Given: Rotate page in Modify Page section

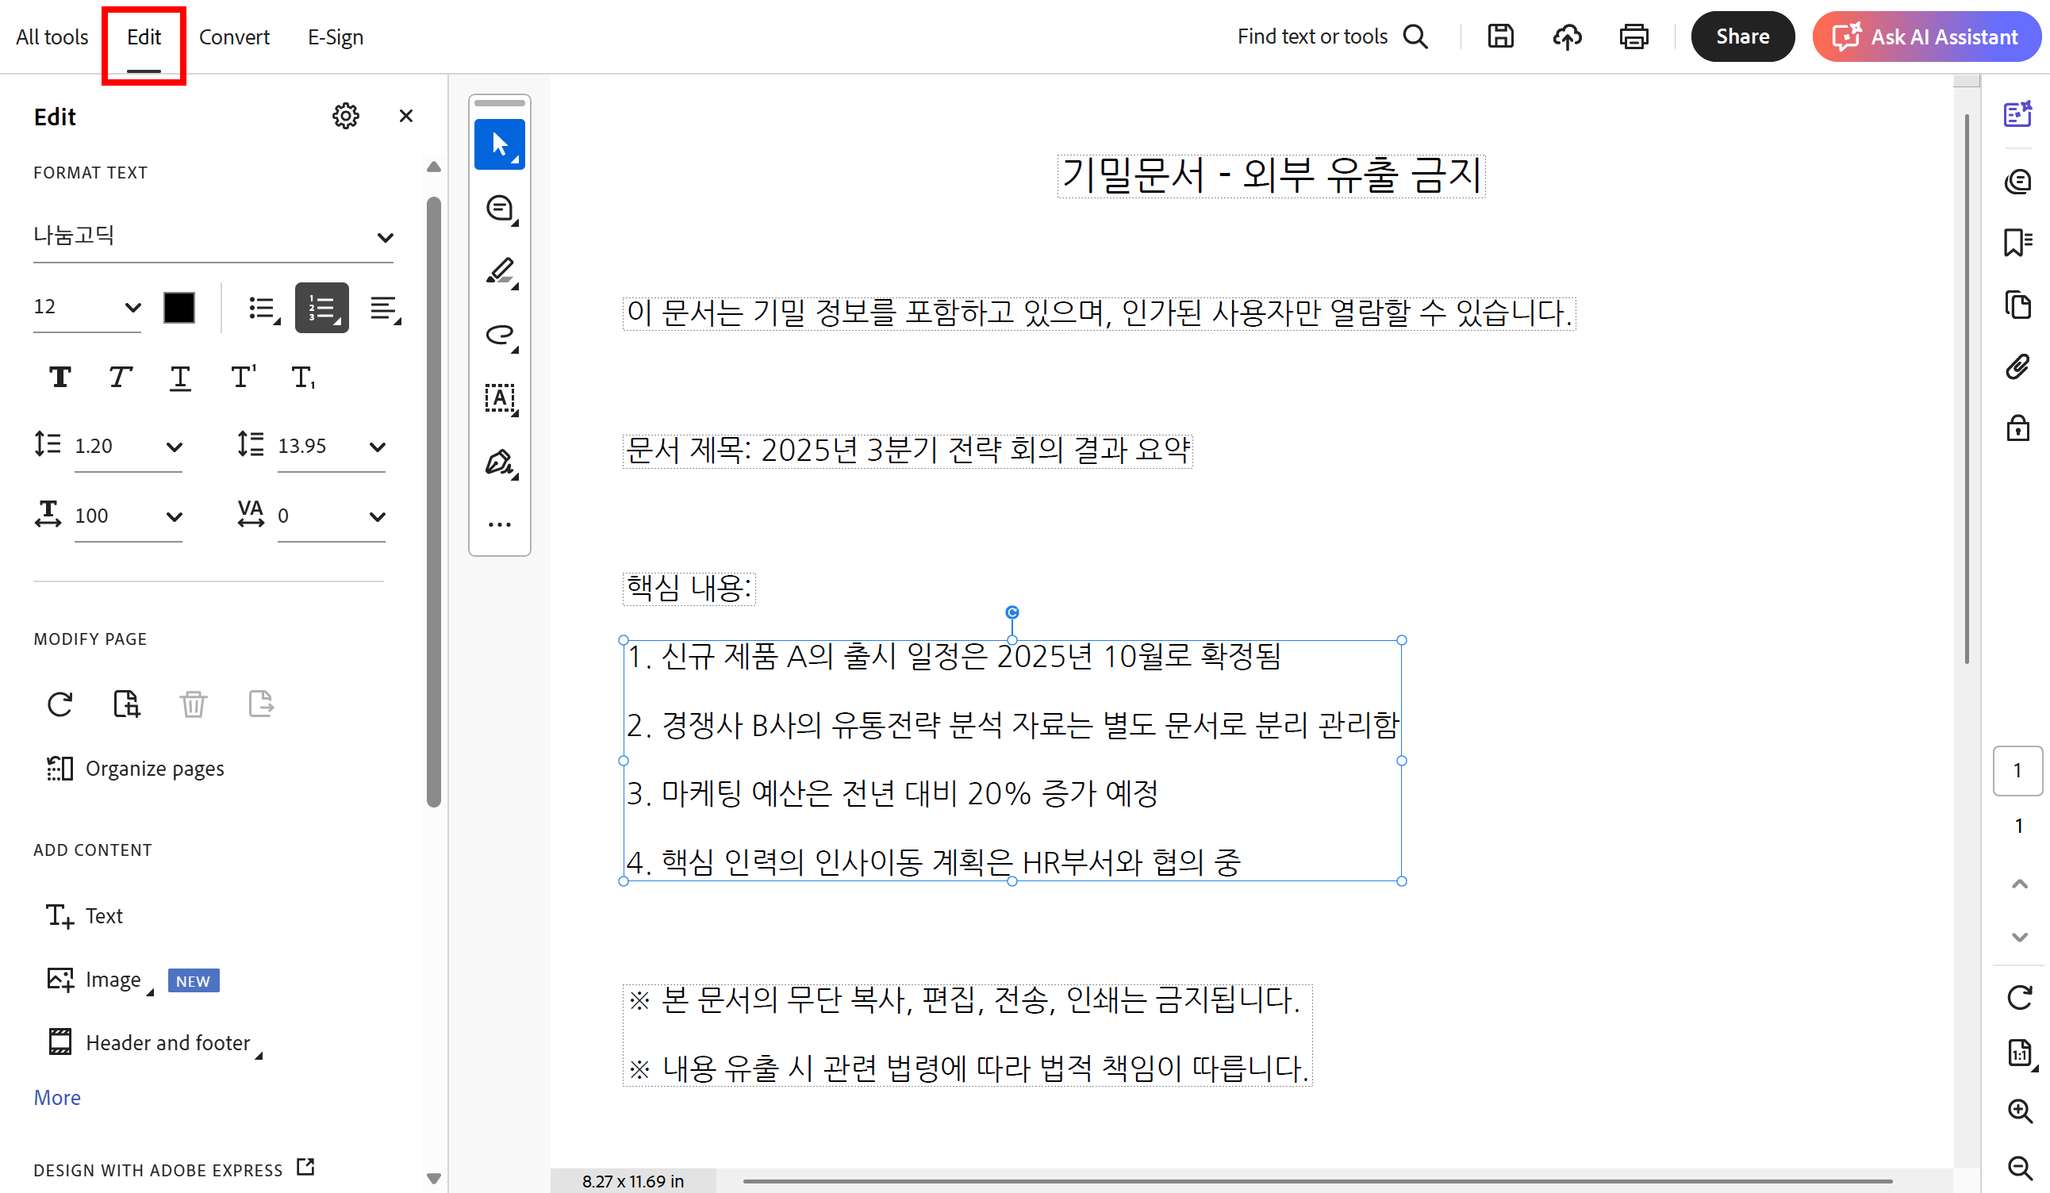Looking at the screenshot, I should point(60,704).
